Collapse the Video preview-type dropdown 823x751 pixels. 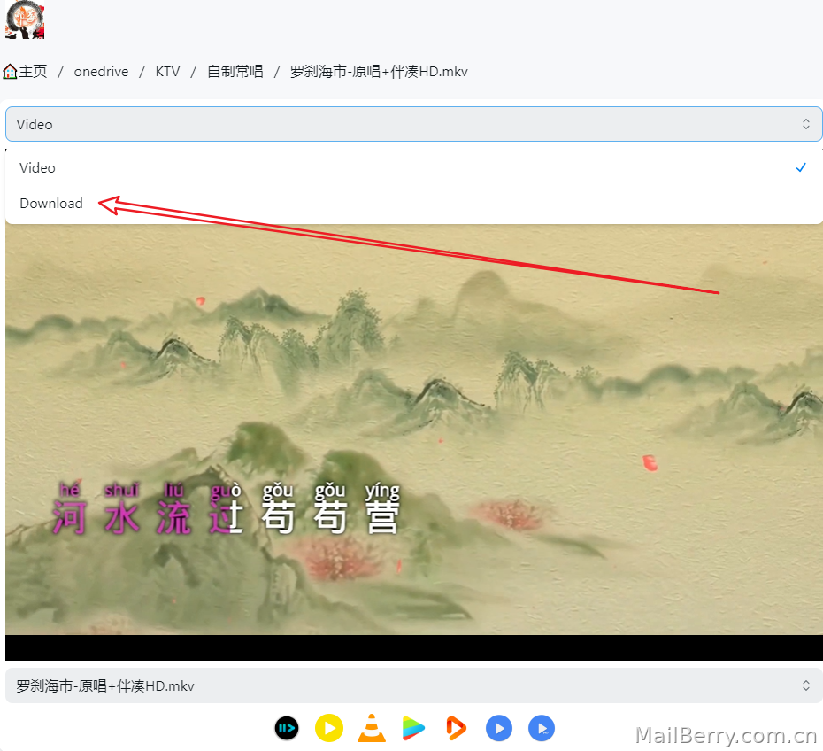[413, 124]
